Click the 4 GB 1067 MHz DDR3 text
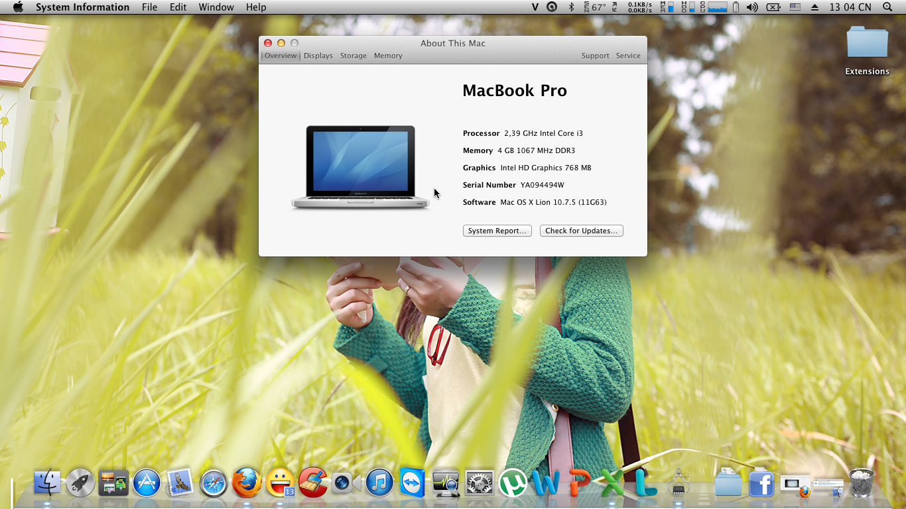906x509 pixels. point(536,150)
